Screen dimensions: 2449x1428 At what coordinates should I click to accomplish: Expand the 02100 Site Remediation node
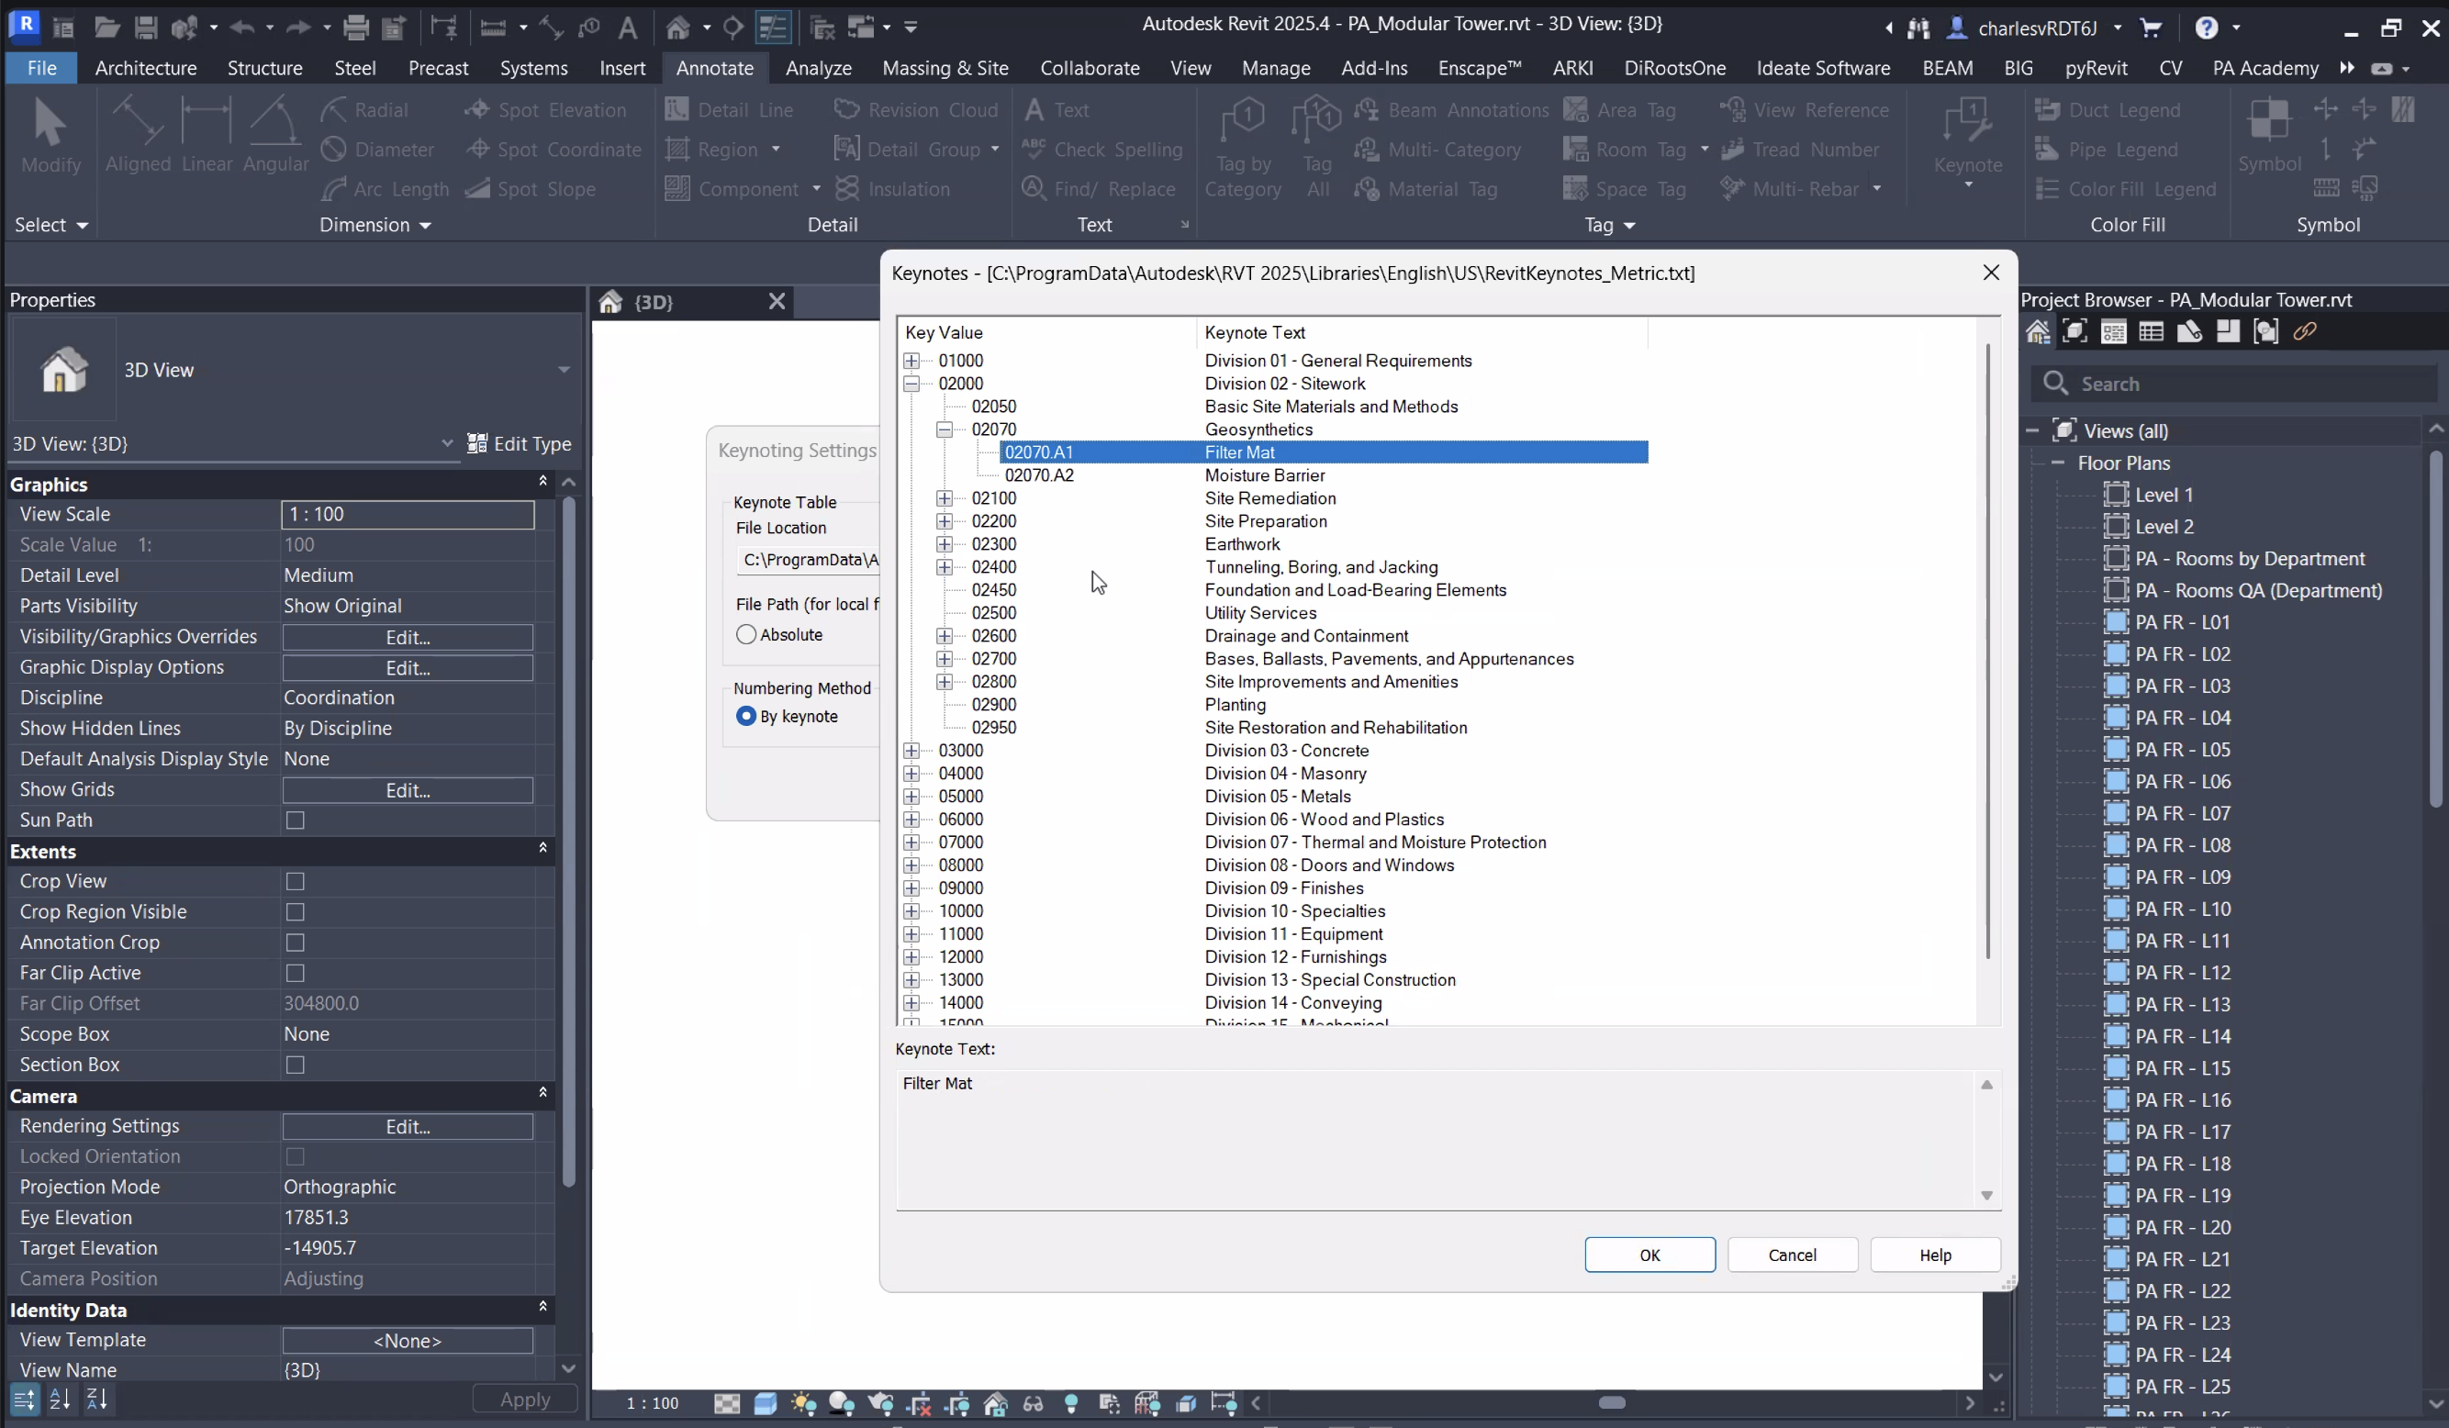coord(945,498)
